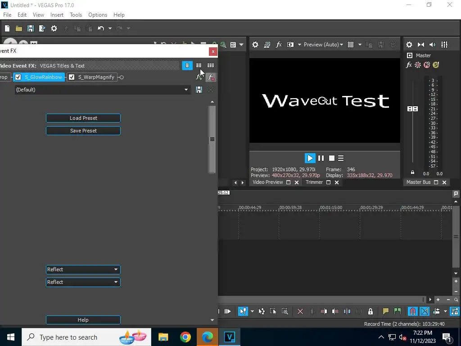The image size is (461, 346).
Task: Open Master FX button in Master Bus
Action: (x=409, y=65)
